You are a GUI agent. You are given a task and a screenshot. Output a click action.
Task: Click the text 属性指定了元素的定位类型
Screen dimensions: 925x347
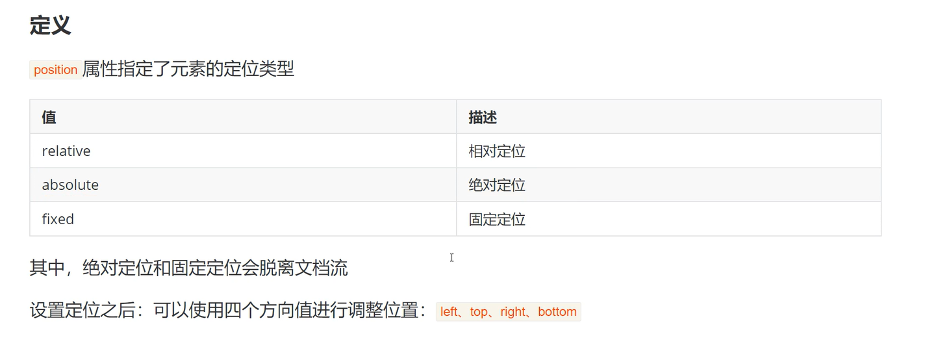click(x=188, y=69)
